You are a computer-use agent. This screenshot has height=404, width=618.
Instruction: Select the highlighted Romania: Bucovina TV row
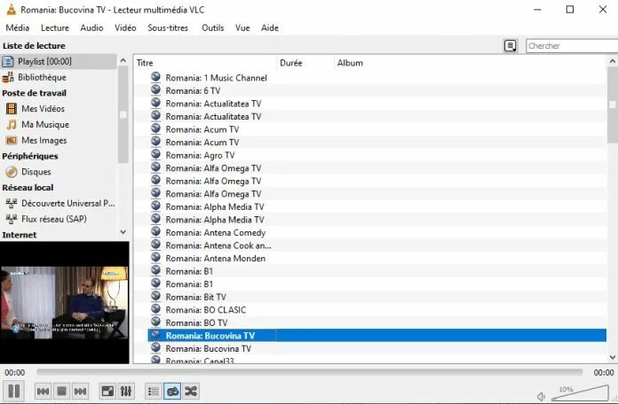click(376, 336)
